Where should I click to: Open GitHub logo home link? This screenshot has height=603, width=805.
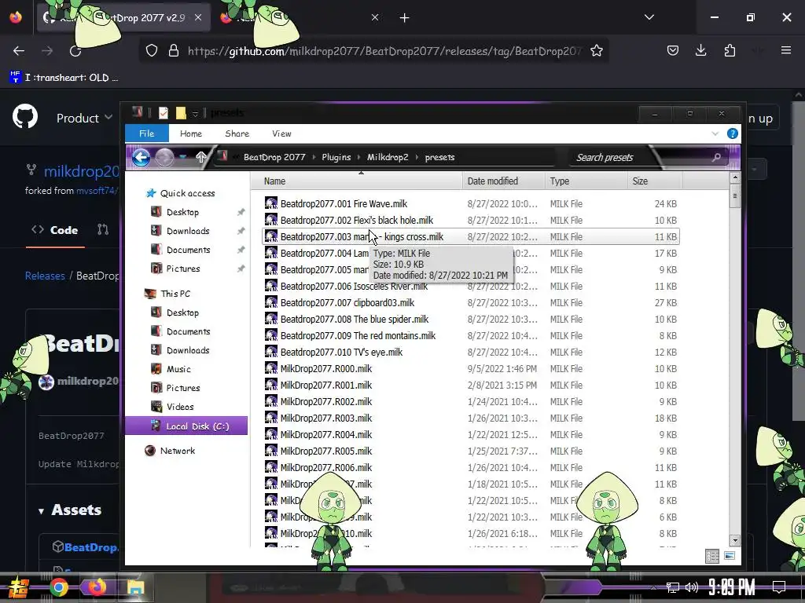tap(25, 117)
